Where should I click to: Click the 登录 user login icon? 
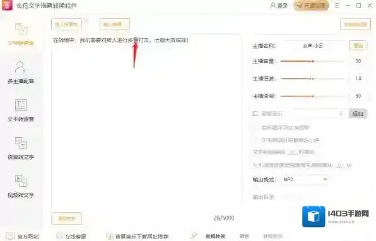pos(279,5)
